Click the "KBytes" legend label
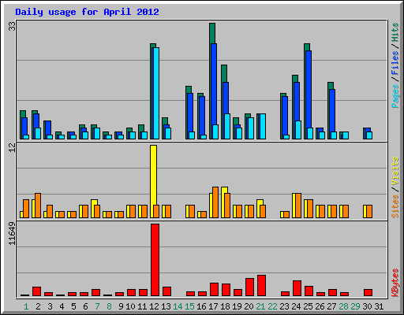 click(395, 283)
